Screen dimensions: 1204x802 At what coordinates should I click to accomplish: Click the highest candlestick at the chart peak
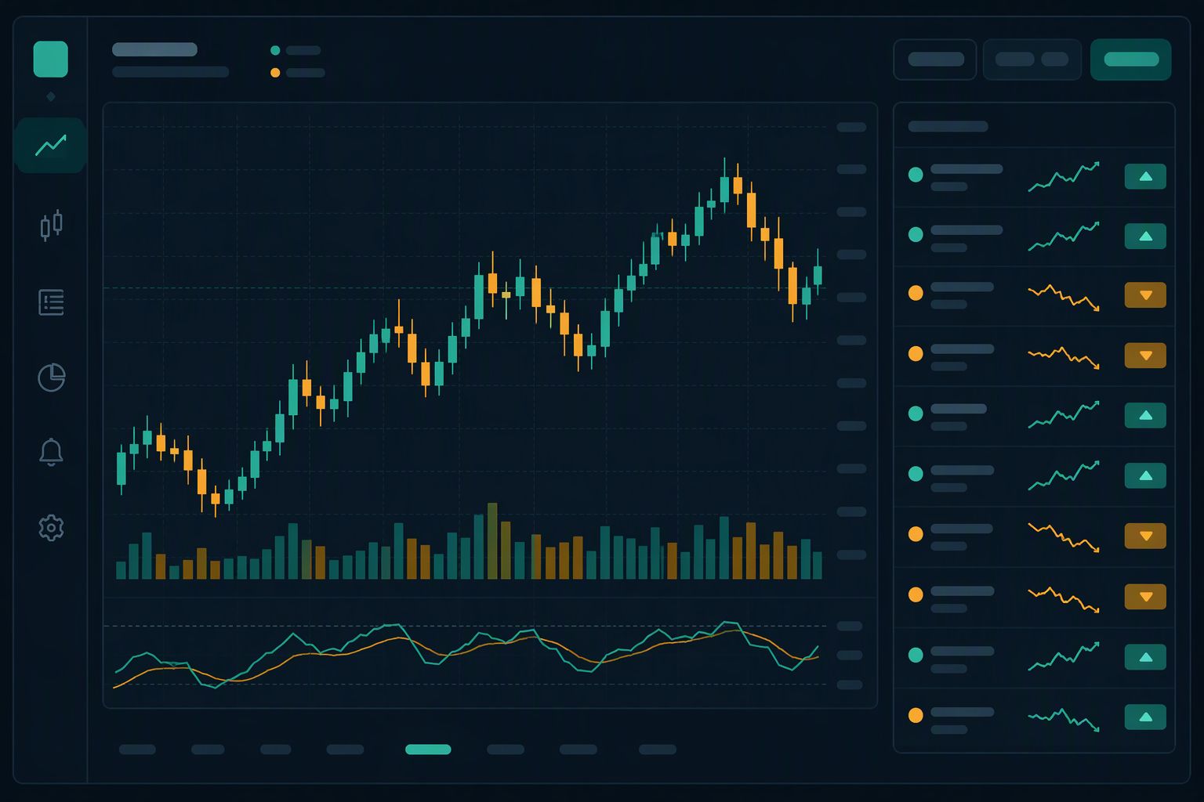coord(724,186)
